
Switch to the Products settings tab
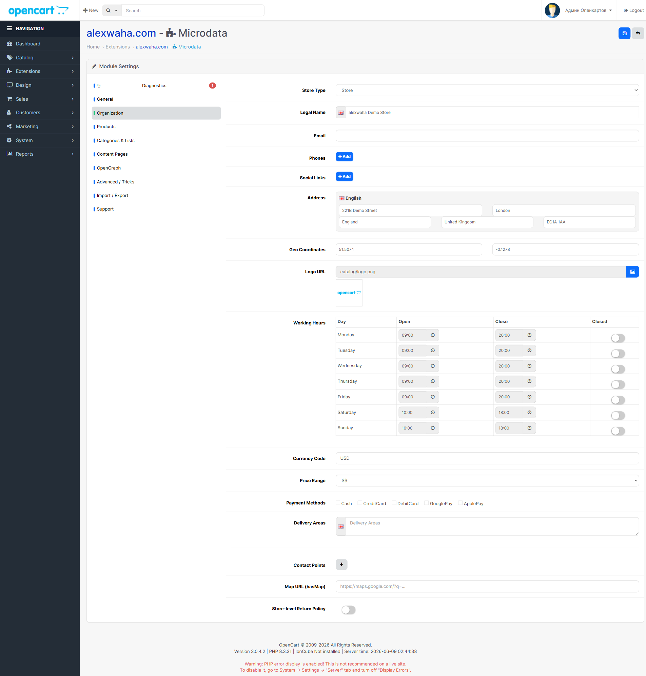156,127
